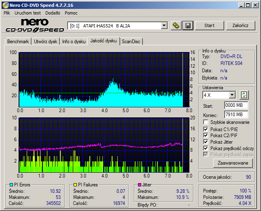This screenshot has height=211, width=261.
Task: Minimize the Nero CD-DVD Speed window
Action: tap(241, 5)
